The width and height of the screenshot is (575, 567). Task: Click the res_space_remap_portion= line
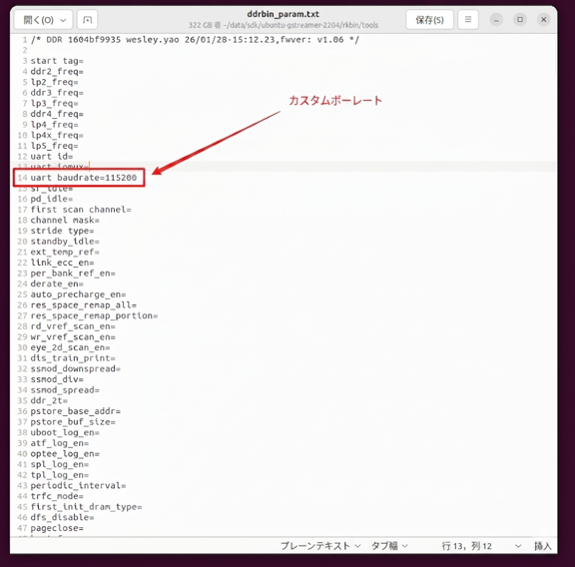94,315
